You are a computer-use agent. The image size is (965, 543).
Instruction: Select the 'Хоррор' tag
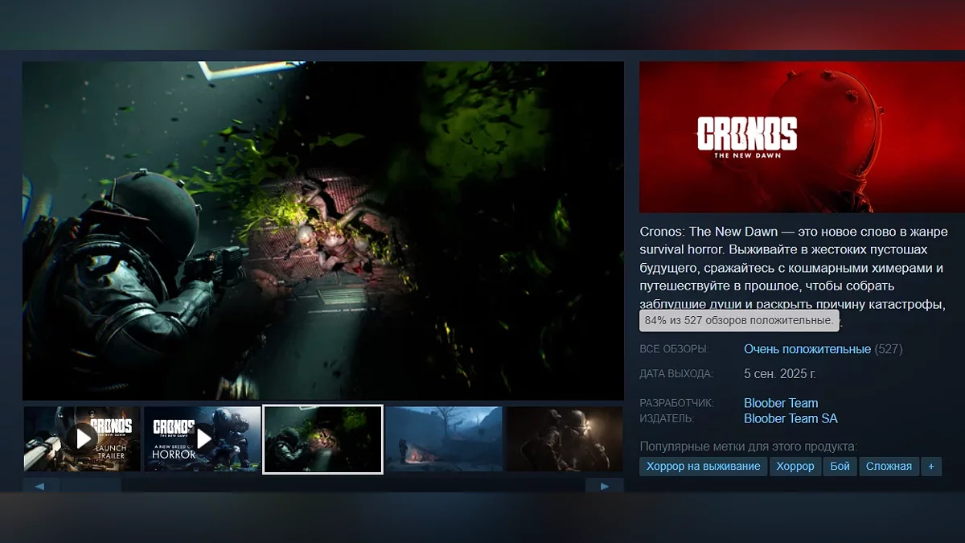[x=795, y=467]
